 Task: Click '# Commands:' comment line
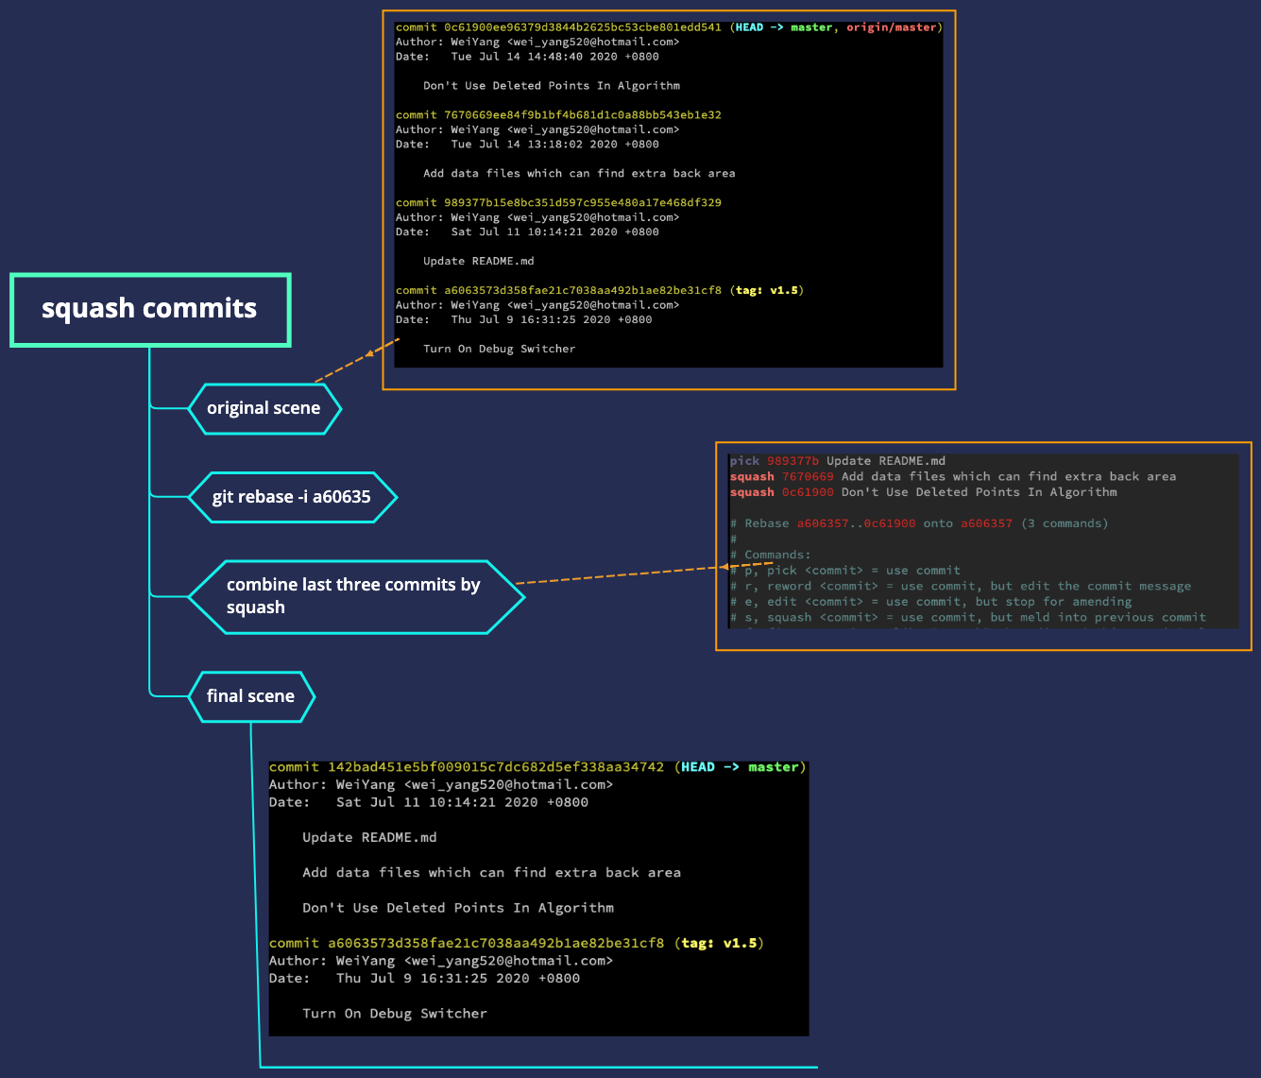(770, 556)
